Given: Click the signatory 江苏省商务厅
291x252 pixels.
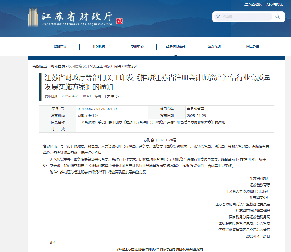Looking at the screenshot, I should coord(260,198).
